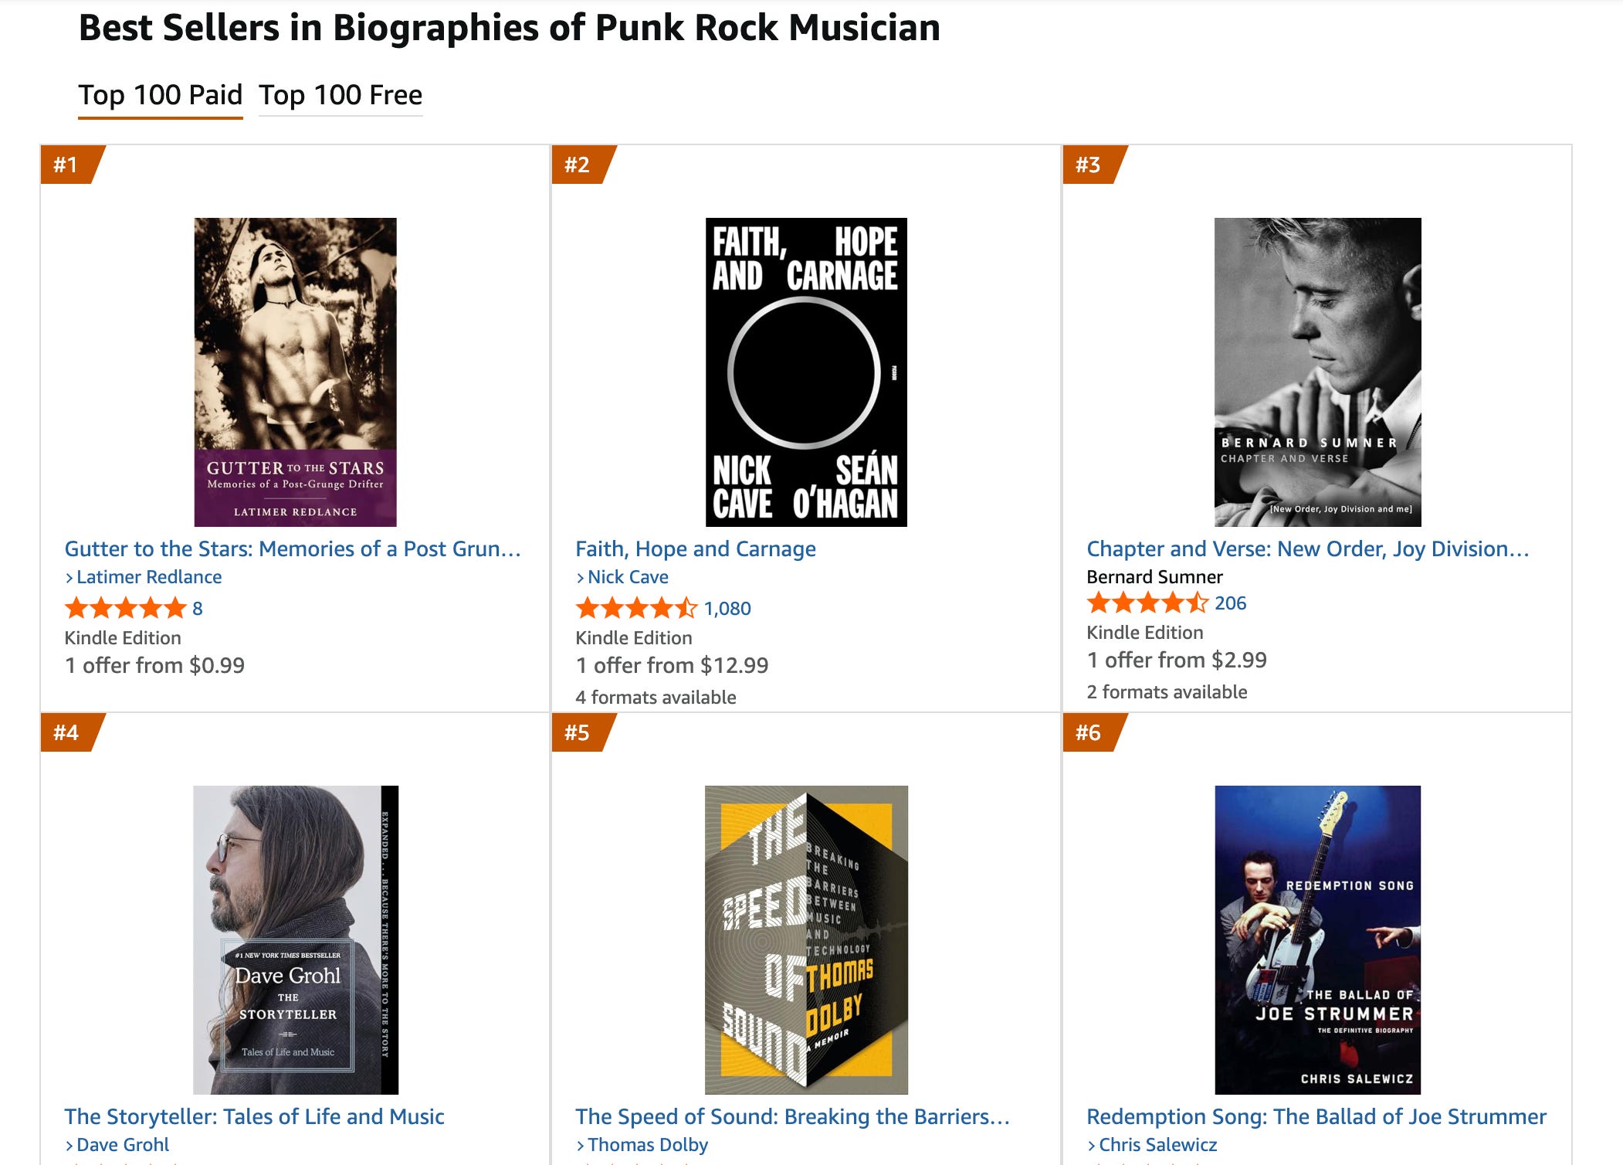Open the Dave Grohl Storyteller cover
This screenshot has width=1623, height=1165.
(x=296, y=939)
